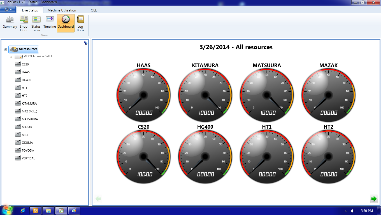The height and width of the screenshot is (217, 381).
Task: Click the MAZAK gauge dial
Action: coord(328,95)
